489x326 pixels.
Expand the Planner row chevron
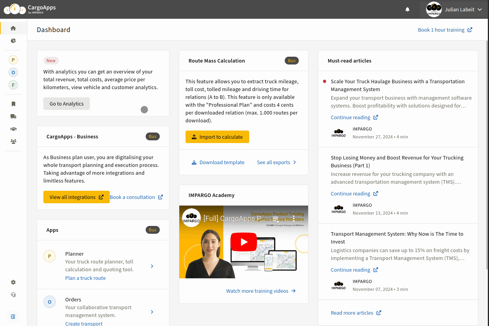(x=152, y=266)
